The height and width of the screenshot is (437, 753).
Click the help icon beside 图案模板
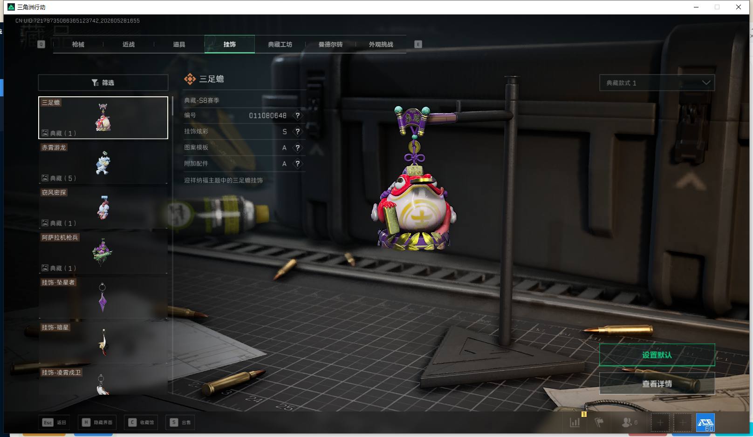(298, 148)
